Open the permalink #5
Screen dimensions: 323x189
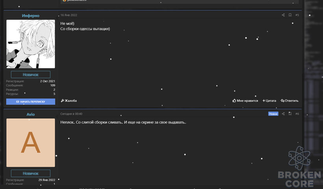297,15
